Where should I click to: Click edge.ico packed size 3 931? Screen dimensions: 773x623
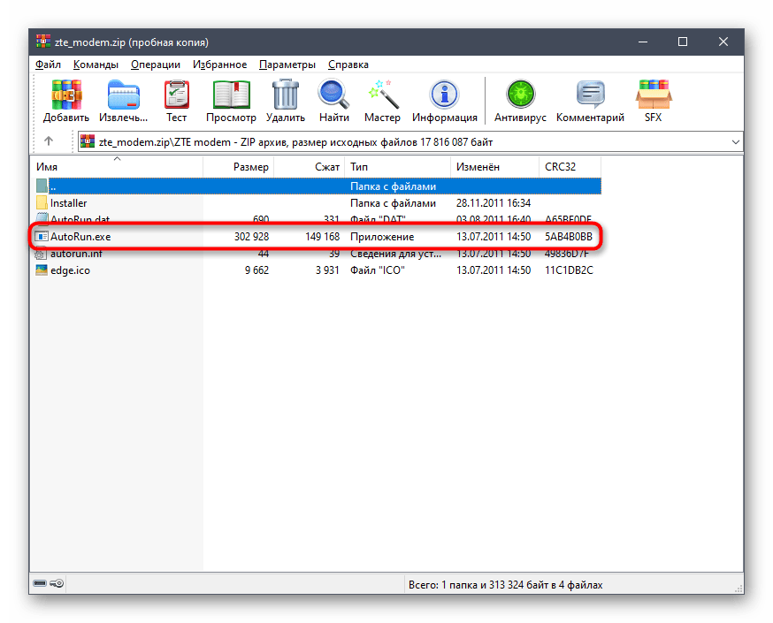327,270
